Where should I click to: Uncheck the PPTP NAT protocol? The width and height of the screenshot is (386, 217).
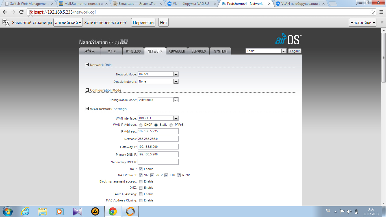(x=152, y=175)
